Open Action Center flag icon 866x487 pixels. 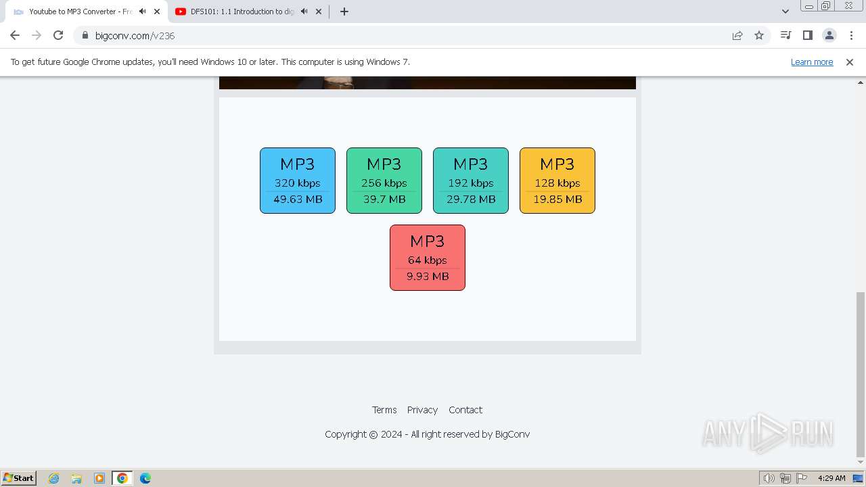tap(802, 478)
